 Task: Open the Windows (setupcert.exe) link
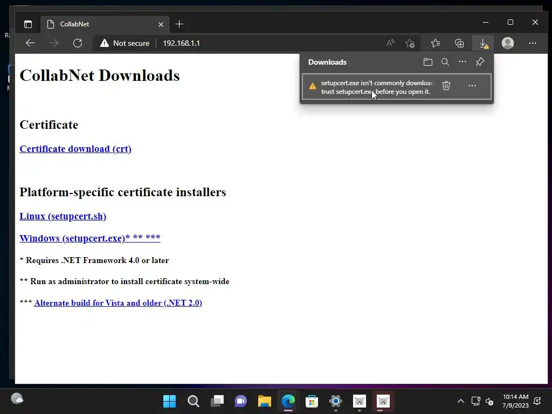pos(90,238)
